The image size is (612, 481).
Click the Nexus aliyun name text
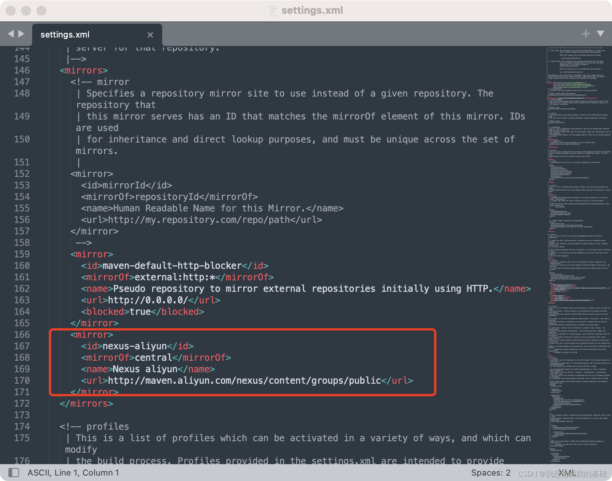coord(145,369)
